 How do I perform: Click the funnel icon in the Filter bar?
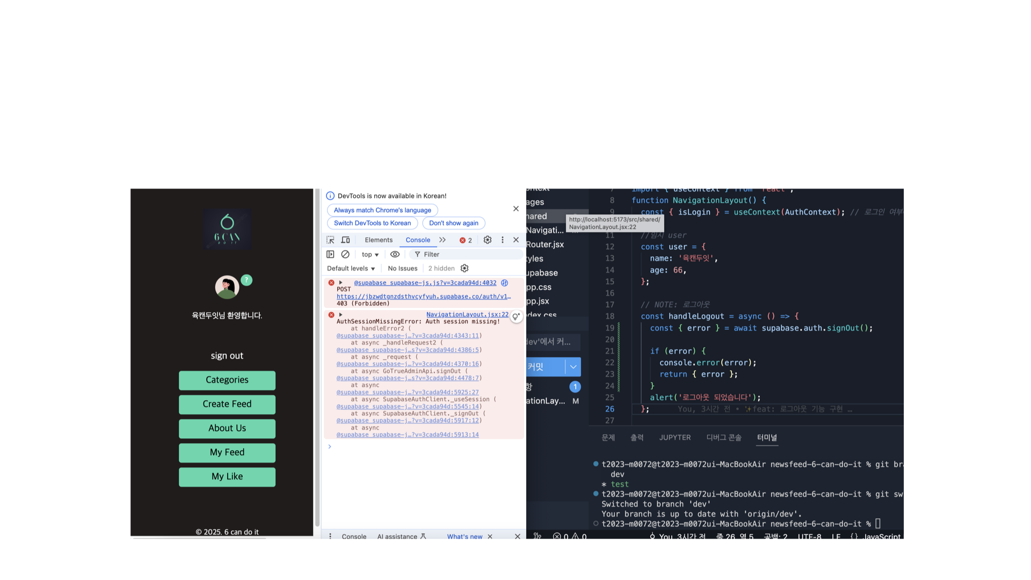[x=418, y=254]
